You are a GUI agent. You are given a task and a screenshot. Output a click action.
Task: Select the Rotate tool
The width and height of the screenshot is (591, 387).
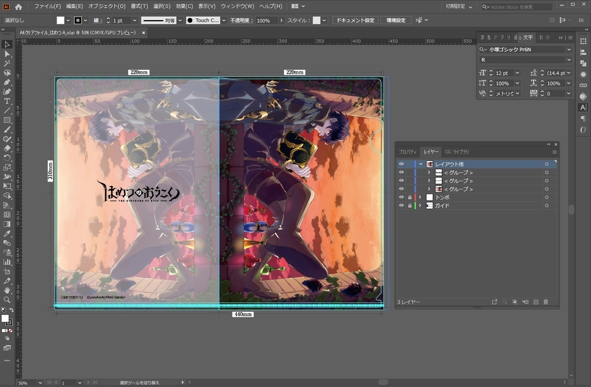7,158
